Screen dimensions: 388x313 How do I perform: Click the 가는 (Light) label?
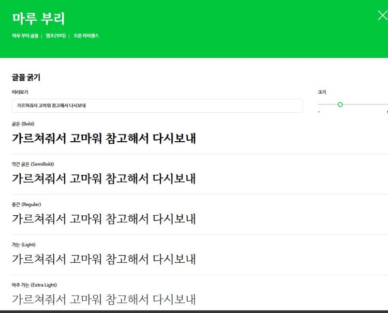tap(23, 245)
